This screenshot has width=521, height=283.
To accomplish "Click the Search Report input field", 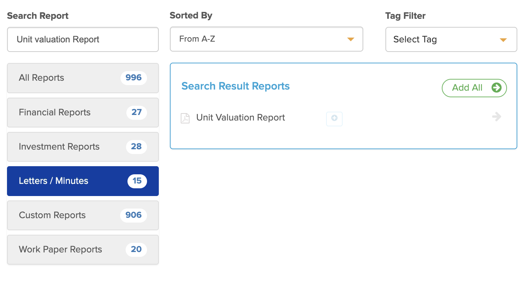I will (x=83, y=39).
